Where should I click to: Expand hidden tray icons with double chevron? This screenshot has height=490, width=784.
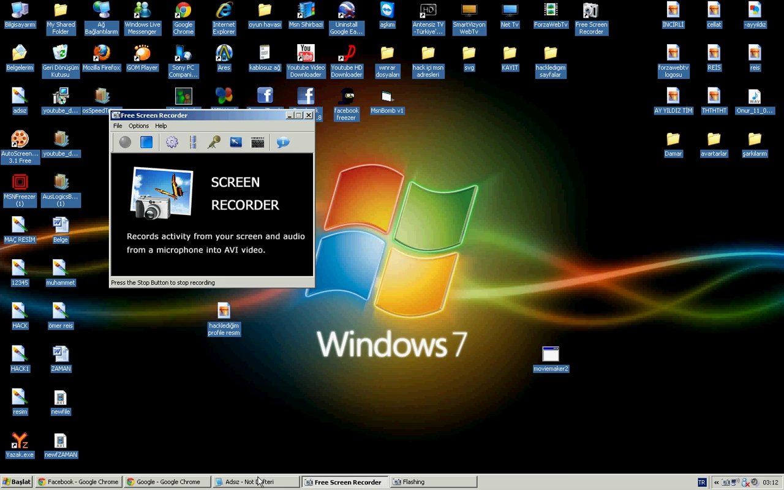click(x=716, y=483)
